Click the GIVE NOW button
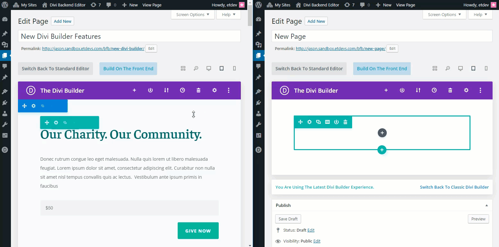This screenshot has width=499, height=247. point(198,231)
